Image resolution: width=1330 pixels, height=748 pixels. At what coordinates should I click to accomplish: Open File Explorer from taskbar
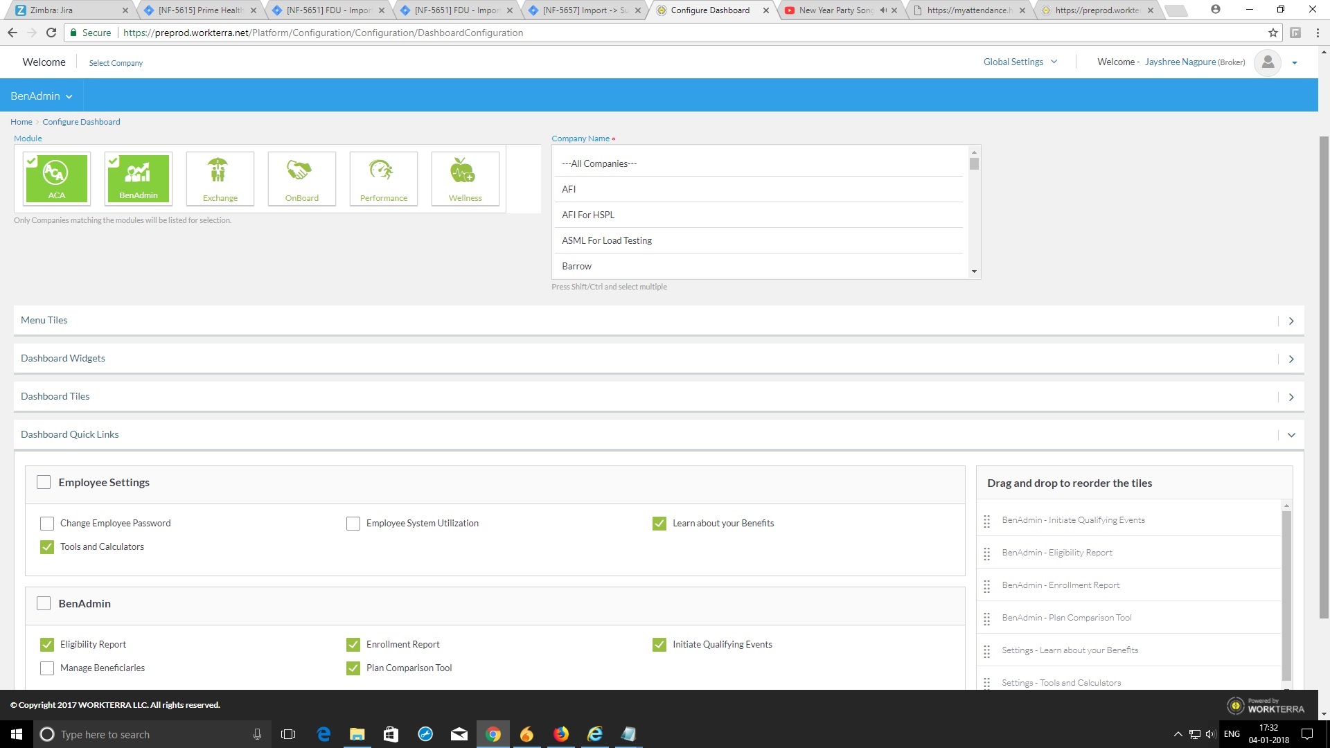pyautogui.click(x=357, y=734)
